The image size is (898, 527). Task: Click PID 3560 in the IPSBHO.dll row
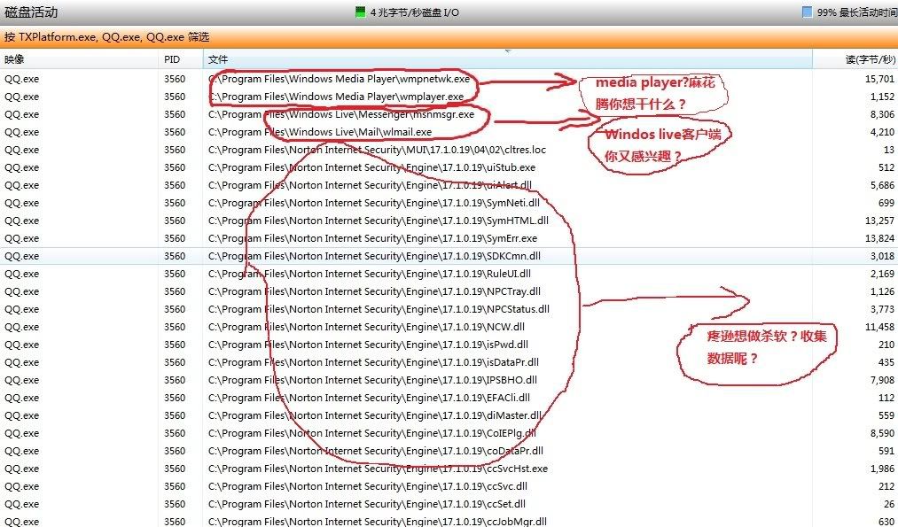tap(175, 381)
